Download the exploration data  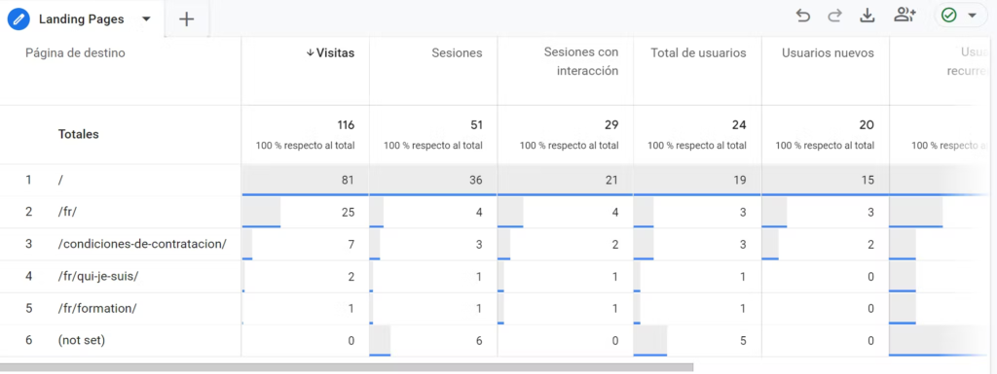[x=868, y=16]
